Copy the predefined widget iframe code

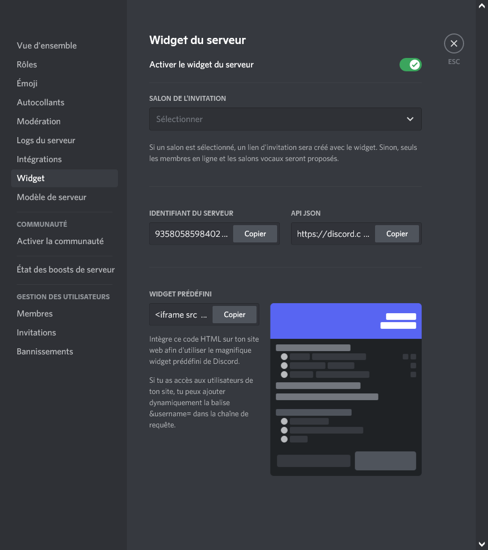[234, 315]
